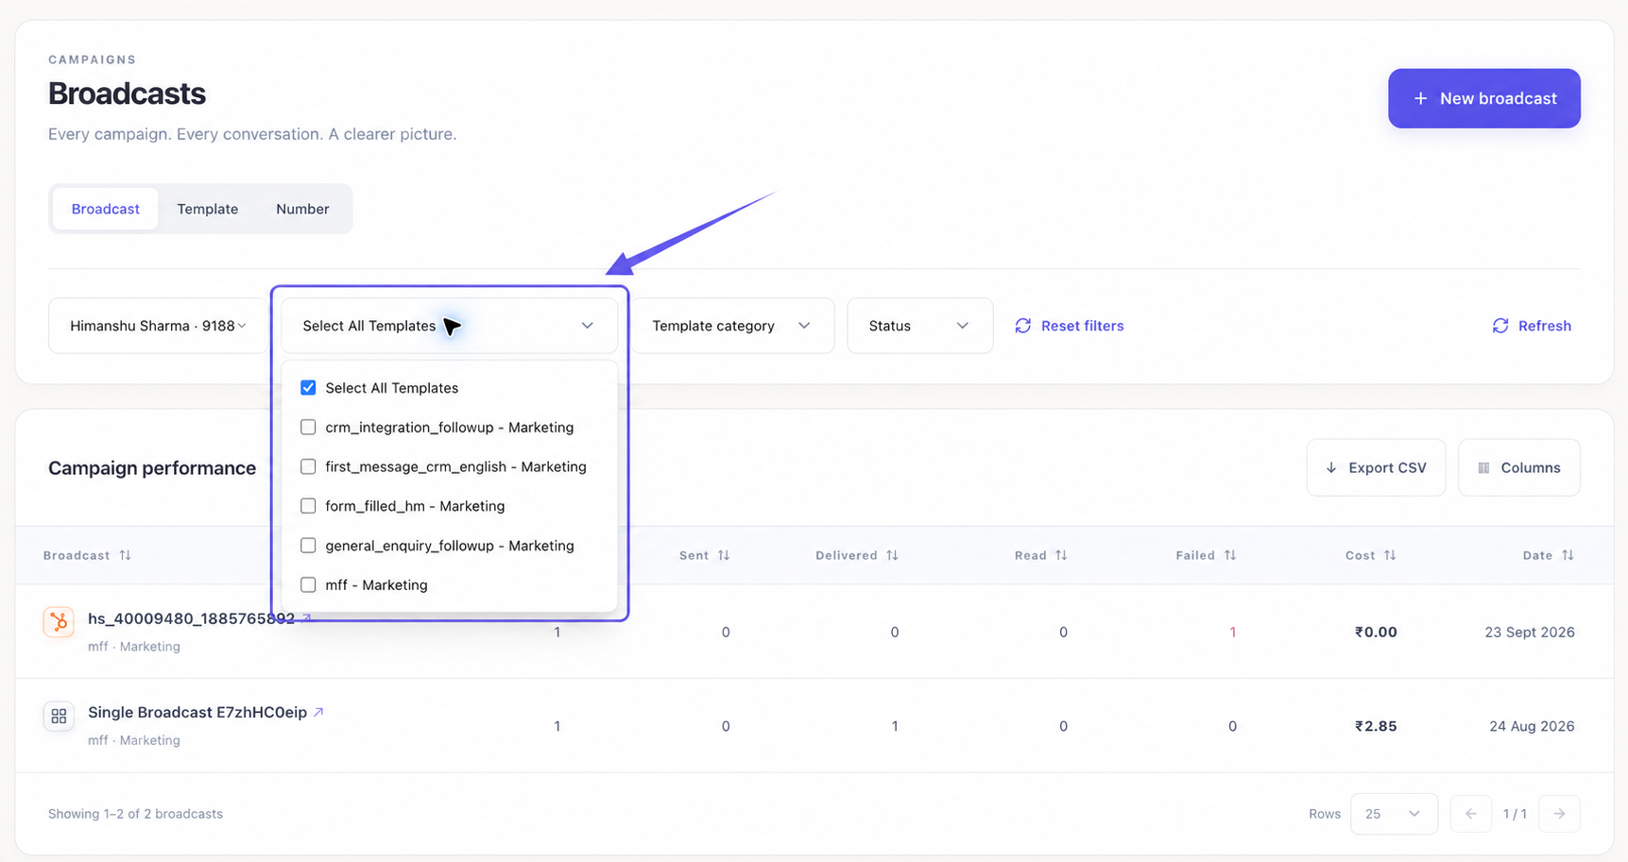The height and width of the screenshot is (862, 1628).
Task: Click date 24 Aug 2026
Action: click(1532, 726)
